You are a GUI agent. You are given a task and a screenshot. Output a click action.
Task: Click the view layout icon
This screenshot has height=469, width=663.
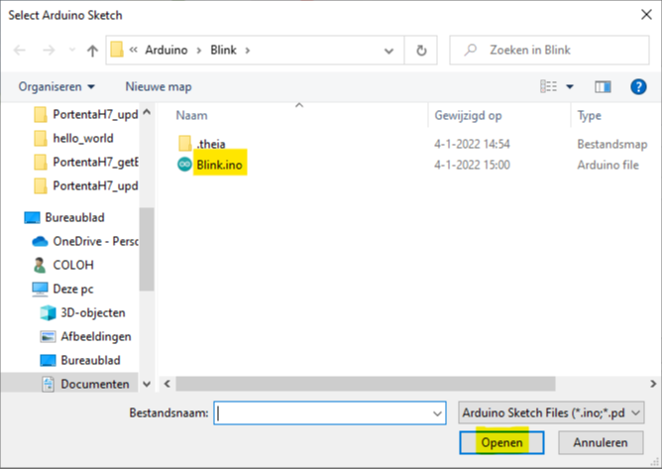tap(549, 87)
